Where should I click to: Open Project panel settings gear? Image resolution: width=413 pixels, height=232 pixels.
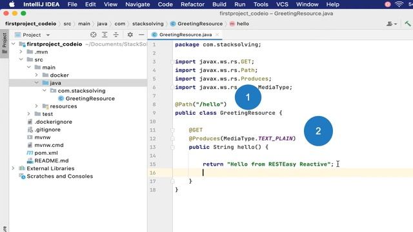130,35
